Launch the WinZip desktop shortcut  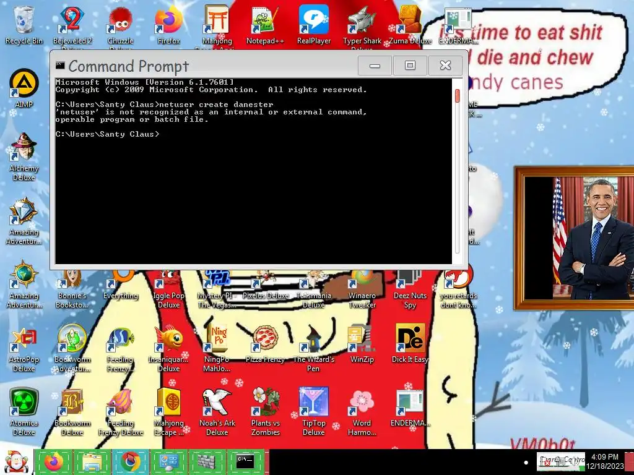(362, 343)
